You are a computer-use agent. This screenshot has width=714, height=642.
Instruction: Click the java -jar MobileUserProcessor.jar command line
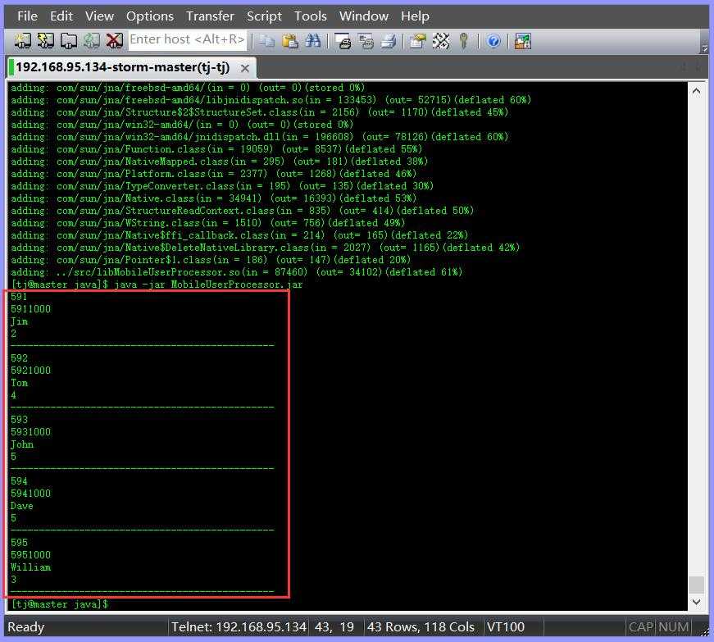208,285
